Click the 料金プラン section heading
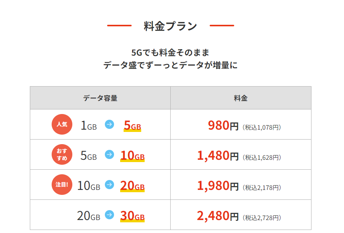Viewport: 344px width, 233px height. tap(170, 26)
